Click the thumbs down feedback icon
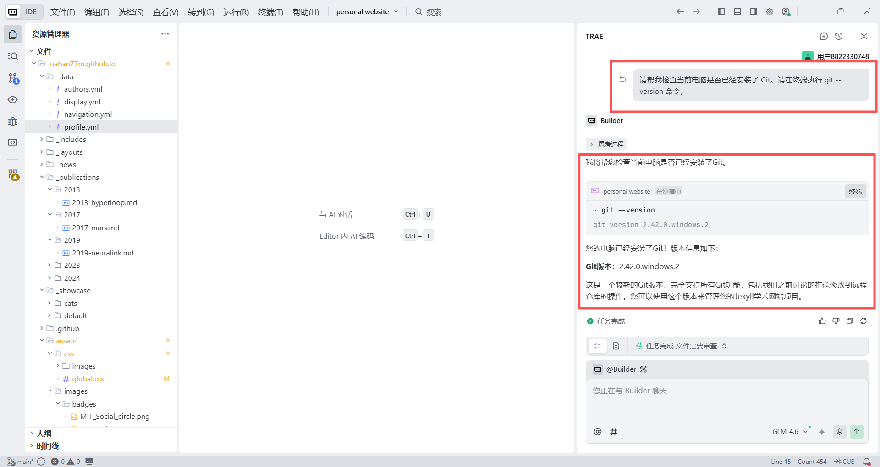This screenshot has height=467, width=880. pos(836,321)
